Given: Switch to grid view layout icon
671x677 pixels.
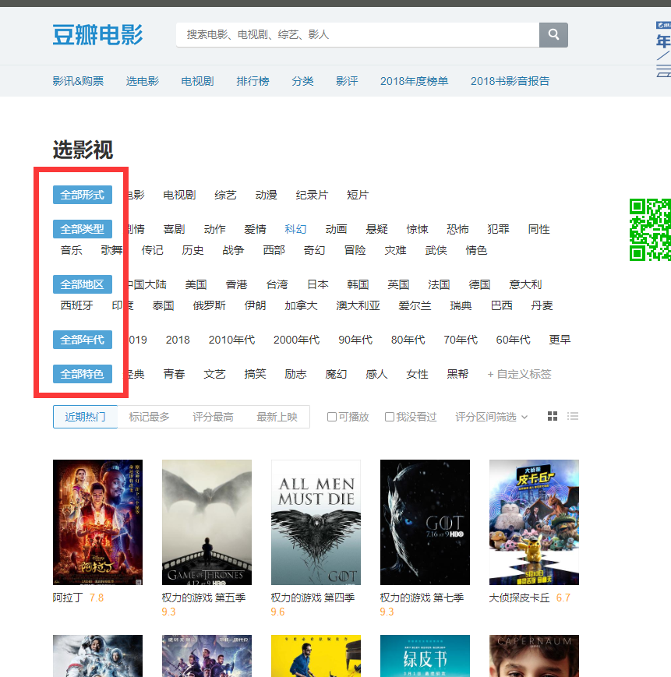Looking at the screenshot, I should (x=553, y=416).
